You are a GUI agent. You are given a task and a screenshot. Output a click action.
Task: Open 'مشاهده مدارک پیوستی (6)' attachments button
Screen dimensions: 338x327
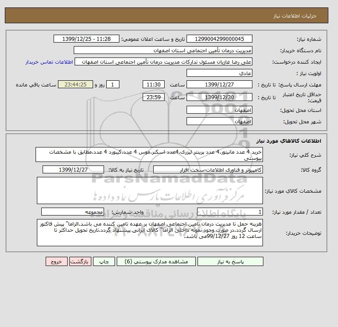point(156,261)
